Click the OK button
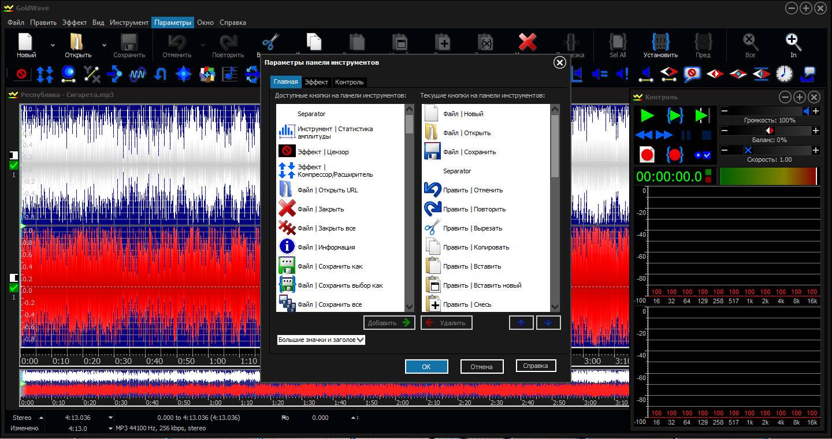 point(426,366)
